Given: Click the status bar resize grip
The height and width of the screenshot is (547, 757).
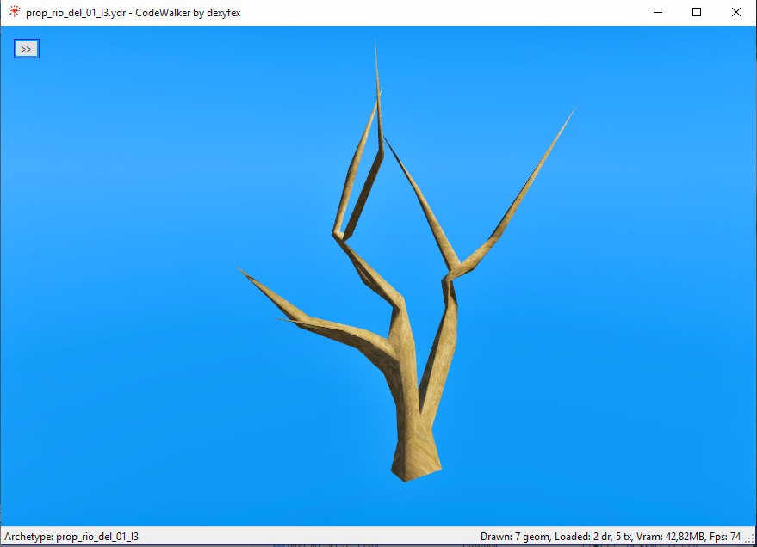Looking at the screenshot, I should [x=751, y=540].
